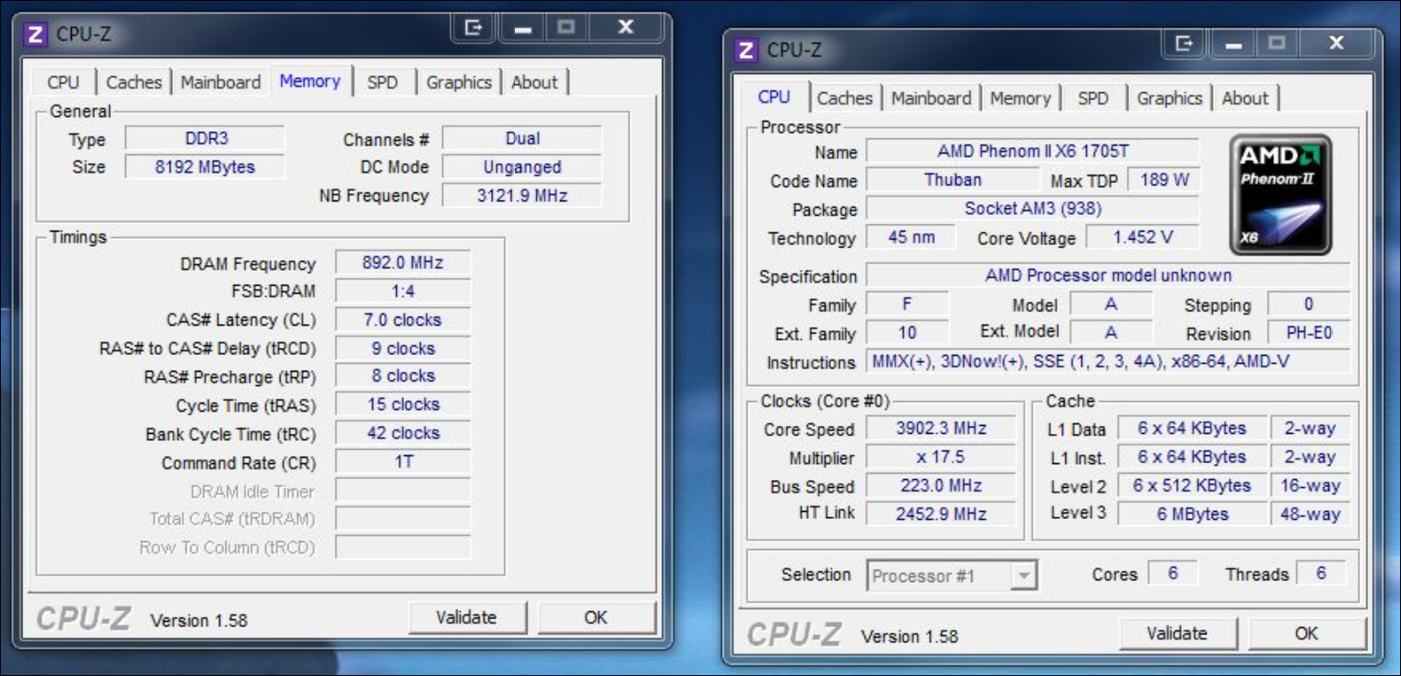1401x676 pixels.
Task: Click the Z app icon in the Memory CPU-Z window
Action: [36, 35]
